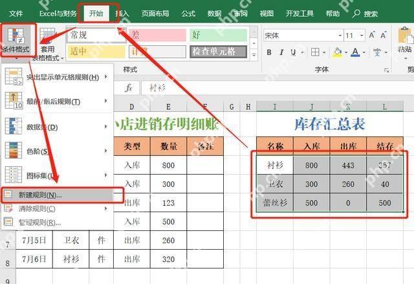The height and width of the screenshot is (284, 414).
Task: Click the Color Scales icon
Action: (x=14, y=150)
